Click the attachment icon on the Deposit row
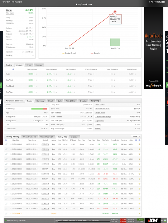Screen dimensions: 168x223 tap(6, 213)
